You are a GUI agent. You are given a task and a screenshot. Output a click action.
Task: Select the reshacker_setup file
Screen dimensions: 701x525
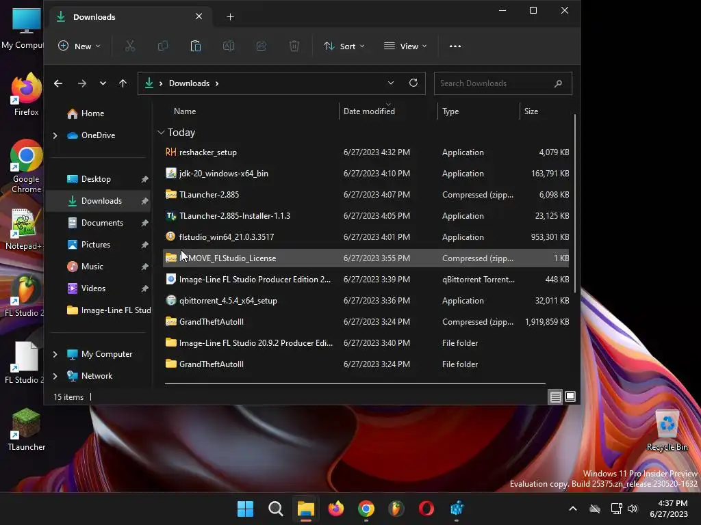point(366,152)
